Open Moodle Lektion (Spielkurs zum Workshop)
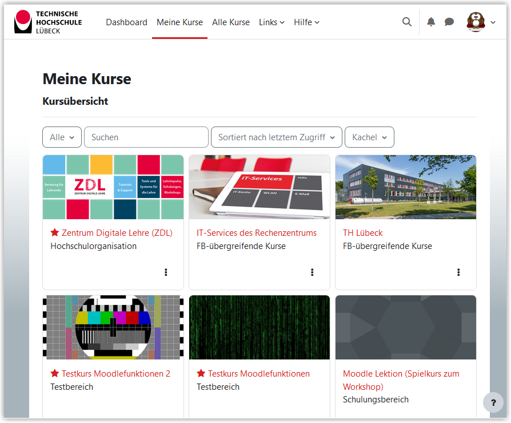 [401, 380]
